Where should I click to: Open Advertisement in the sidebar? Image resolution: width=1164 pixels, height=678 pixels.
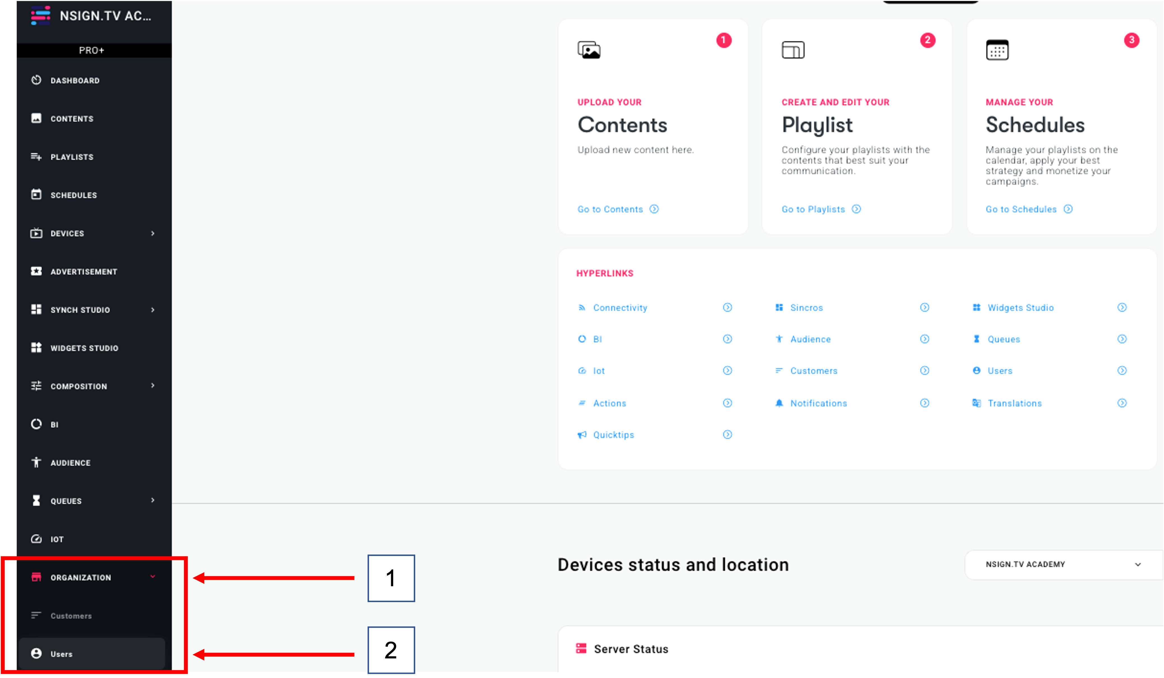84,272
